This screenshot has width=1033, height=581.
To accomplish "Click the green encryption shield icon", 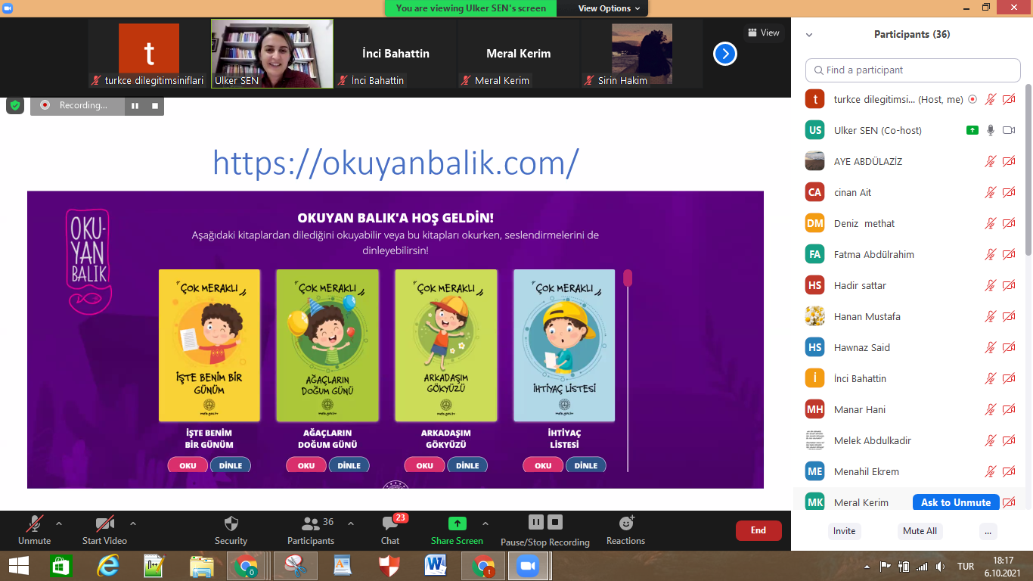I will coord(15,105).
